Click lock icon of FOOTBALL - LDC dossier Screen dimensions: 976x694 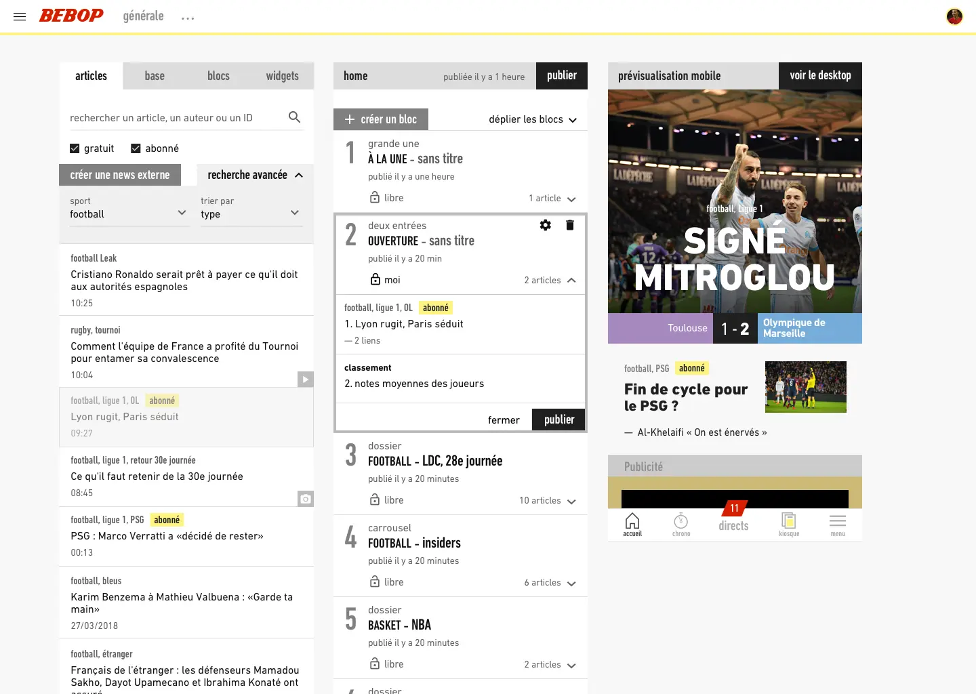click(x=375, y=499)
